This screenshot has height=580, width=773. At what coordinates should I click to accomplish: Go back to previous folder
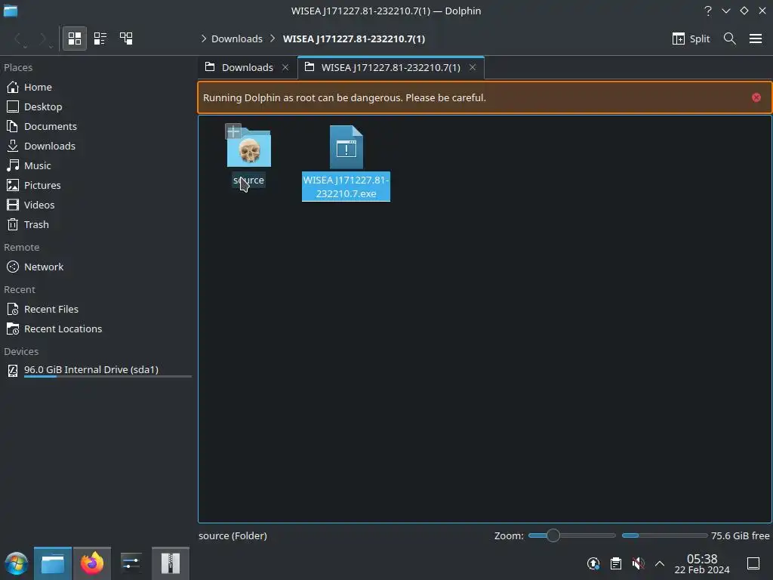point(19,39)
